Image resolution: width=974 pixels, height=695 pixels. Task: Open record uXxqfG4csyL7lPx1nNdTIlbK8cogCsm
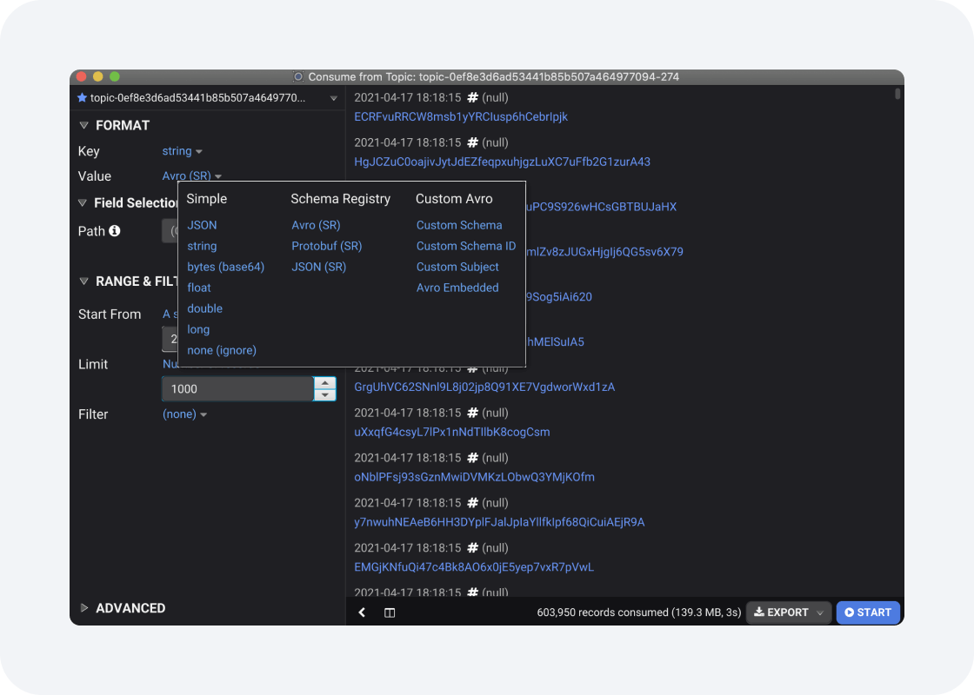[x=451, y=432]
